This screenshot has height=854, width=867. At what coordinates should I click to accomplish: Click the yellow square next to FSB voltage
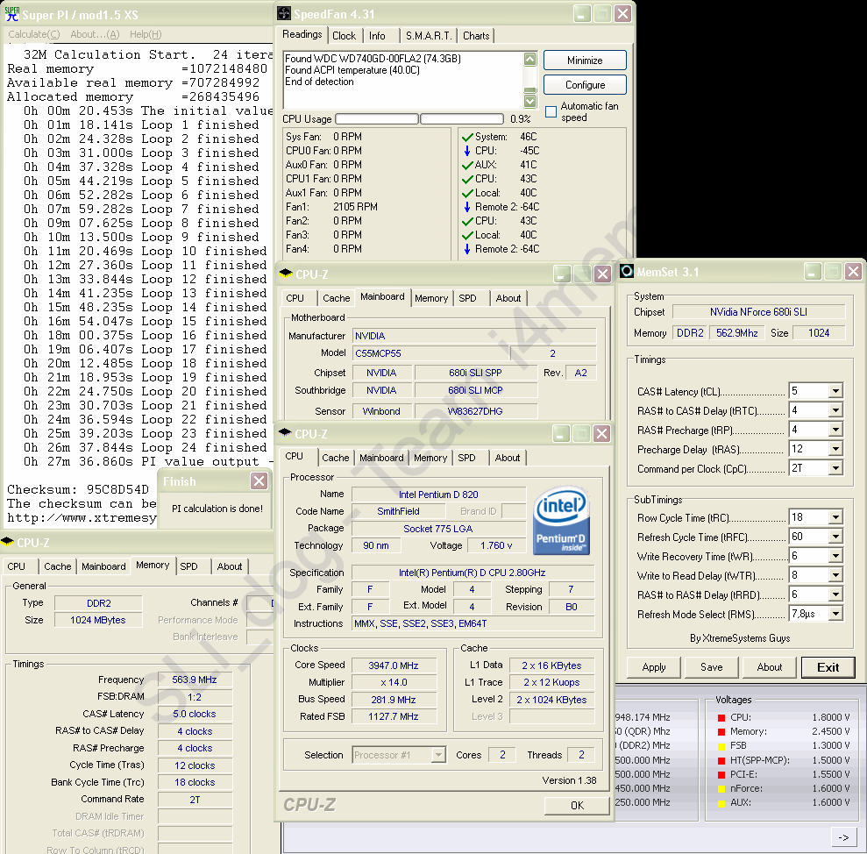[x=721, y=746]
